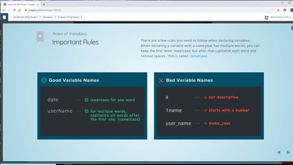
Task: Advance to the next slide arrow
Action: pos(288,152)
